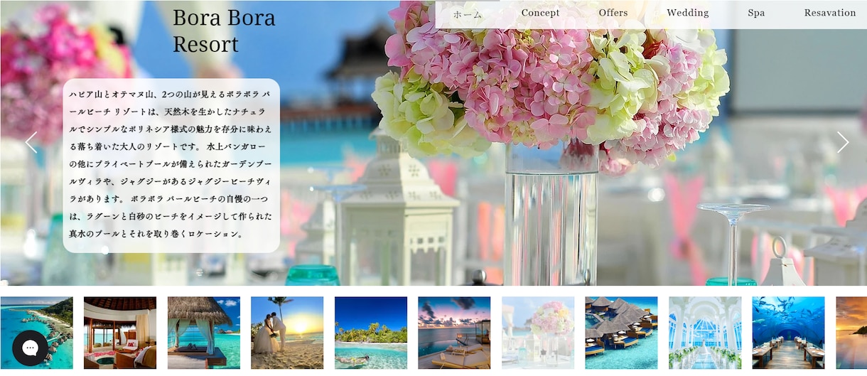The width and height of the screenshot is (867, 376).
Task: Open the Spa navigation item
Action: coord(756,13)
